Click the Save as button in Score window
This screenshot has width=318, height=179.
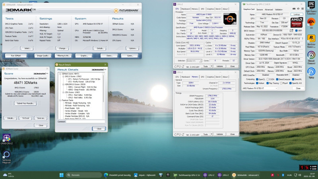(41, 118)
